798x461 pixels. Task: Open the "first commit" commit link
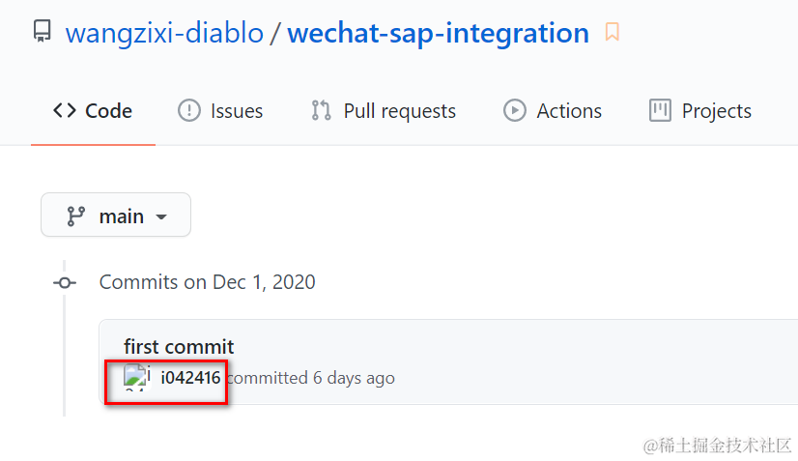tap(179, 346)
